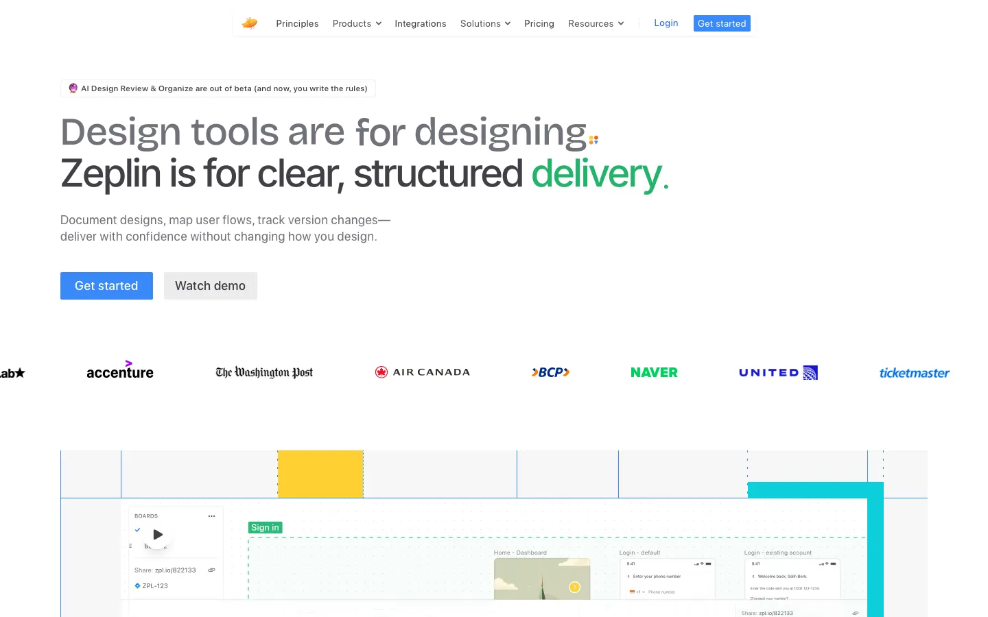Click the yellow comment pin on dashboard
Screen dimensions: 988x617
pos(575,587)
